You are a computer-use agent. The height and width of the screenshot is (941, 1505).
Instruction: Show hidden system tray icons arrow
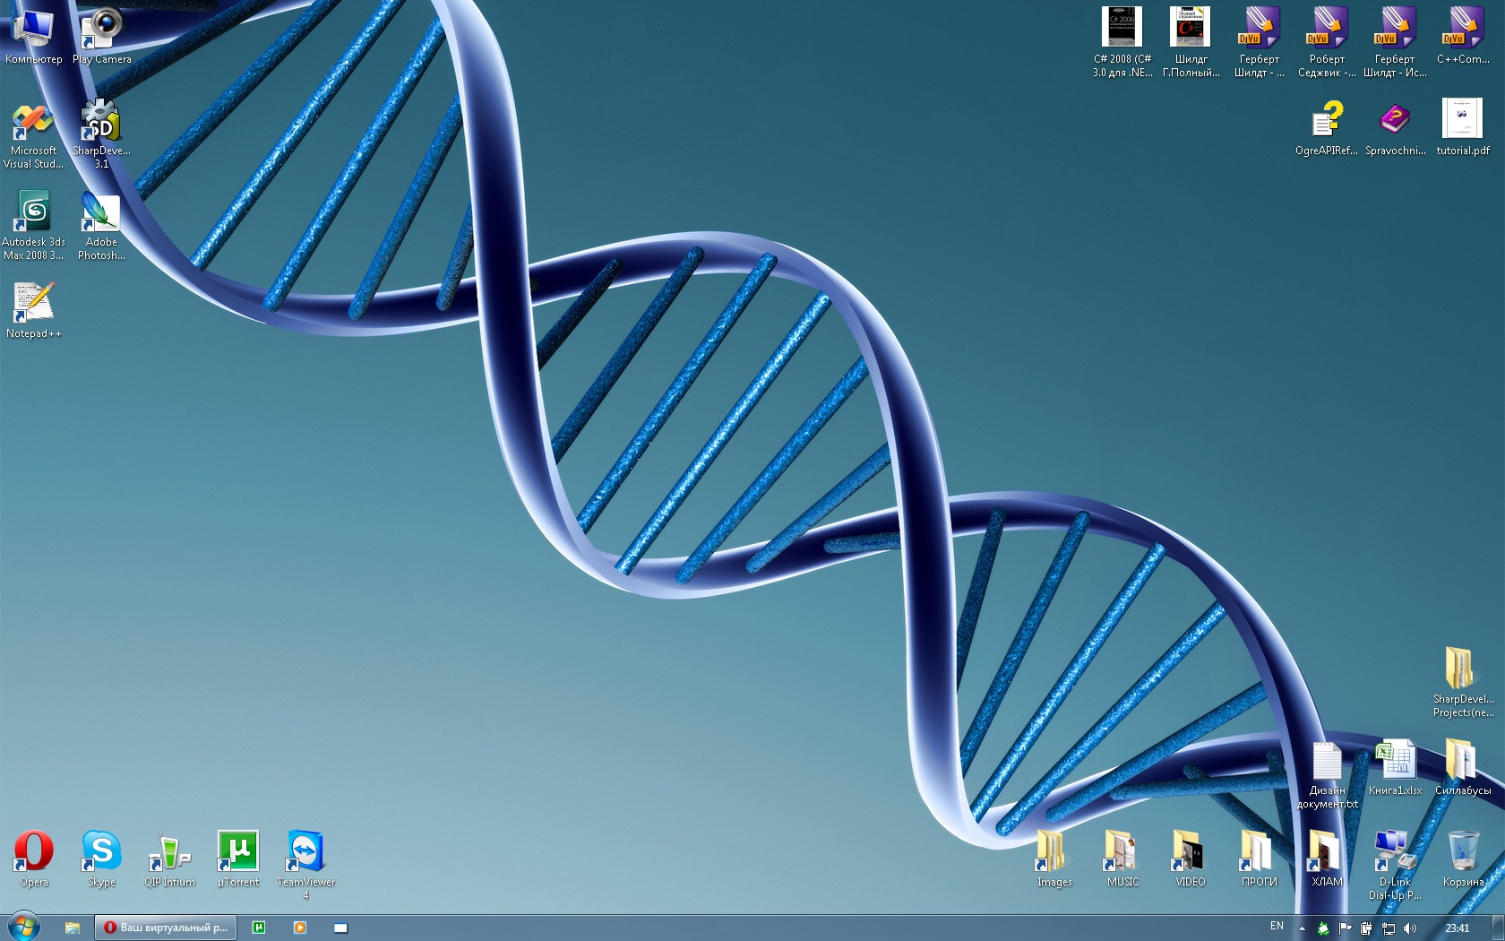pyautogui.click(x=1302, y=928)
